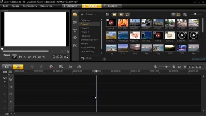The width and height of the screenshot is (206, 116).
Task: Switch to Storyboard view
Action: pyautogui.click(x=7, y=67)
